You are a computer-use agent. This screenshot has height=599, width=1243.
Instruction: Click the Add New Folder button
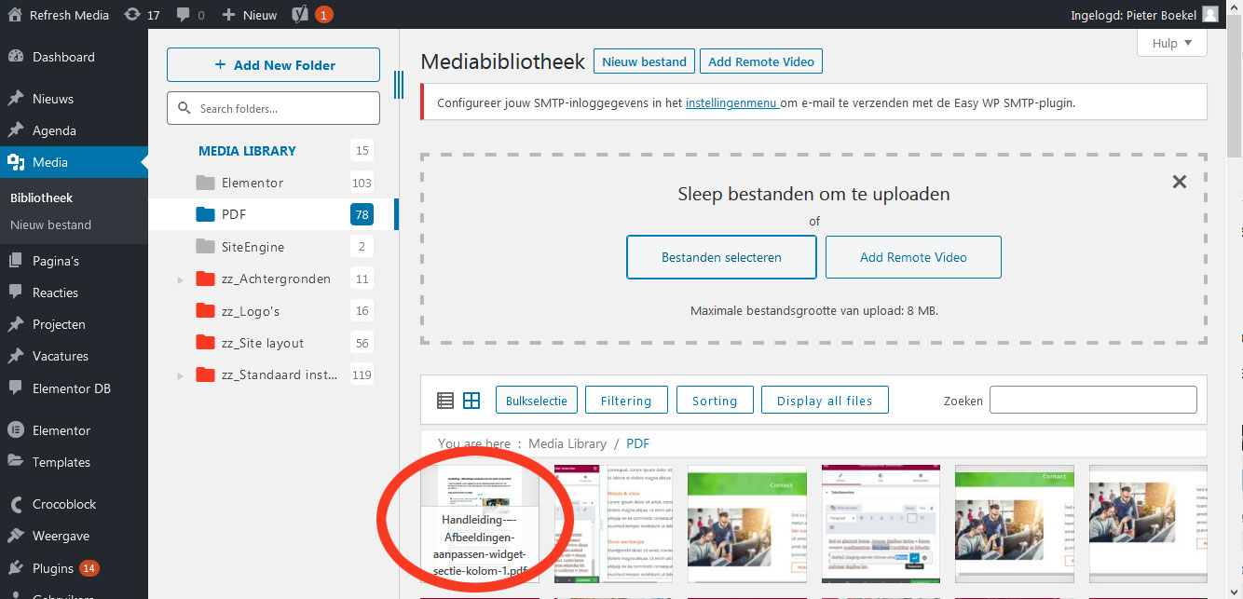coord(273,65)
